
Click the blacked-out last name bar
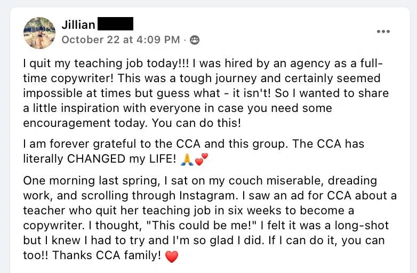click(x=115, y=23)
